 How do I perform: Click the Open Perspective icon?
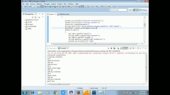pos(130,10)
